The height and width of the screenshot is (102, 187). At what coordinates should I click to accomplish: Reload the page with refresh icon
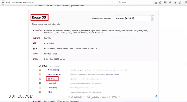[115, 2]
